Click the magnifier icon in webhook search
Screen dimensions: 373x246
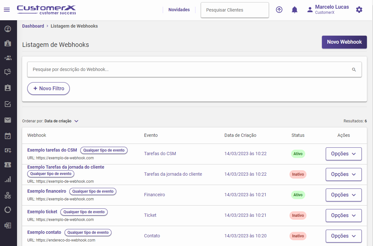[x=354, y=70]
